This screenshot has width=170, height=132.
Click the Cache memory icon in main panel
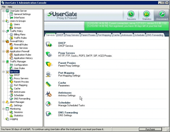(x=48, y=84)
